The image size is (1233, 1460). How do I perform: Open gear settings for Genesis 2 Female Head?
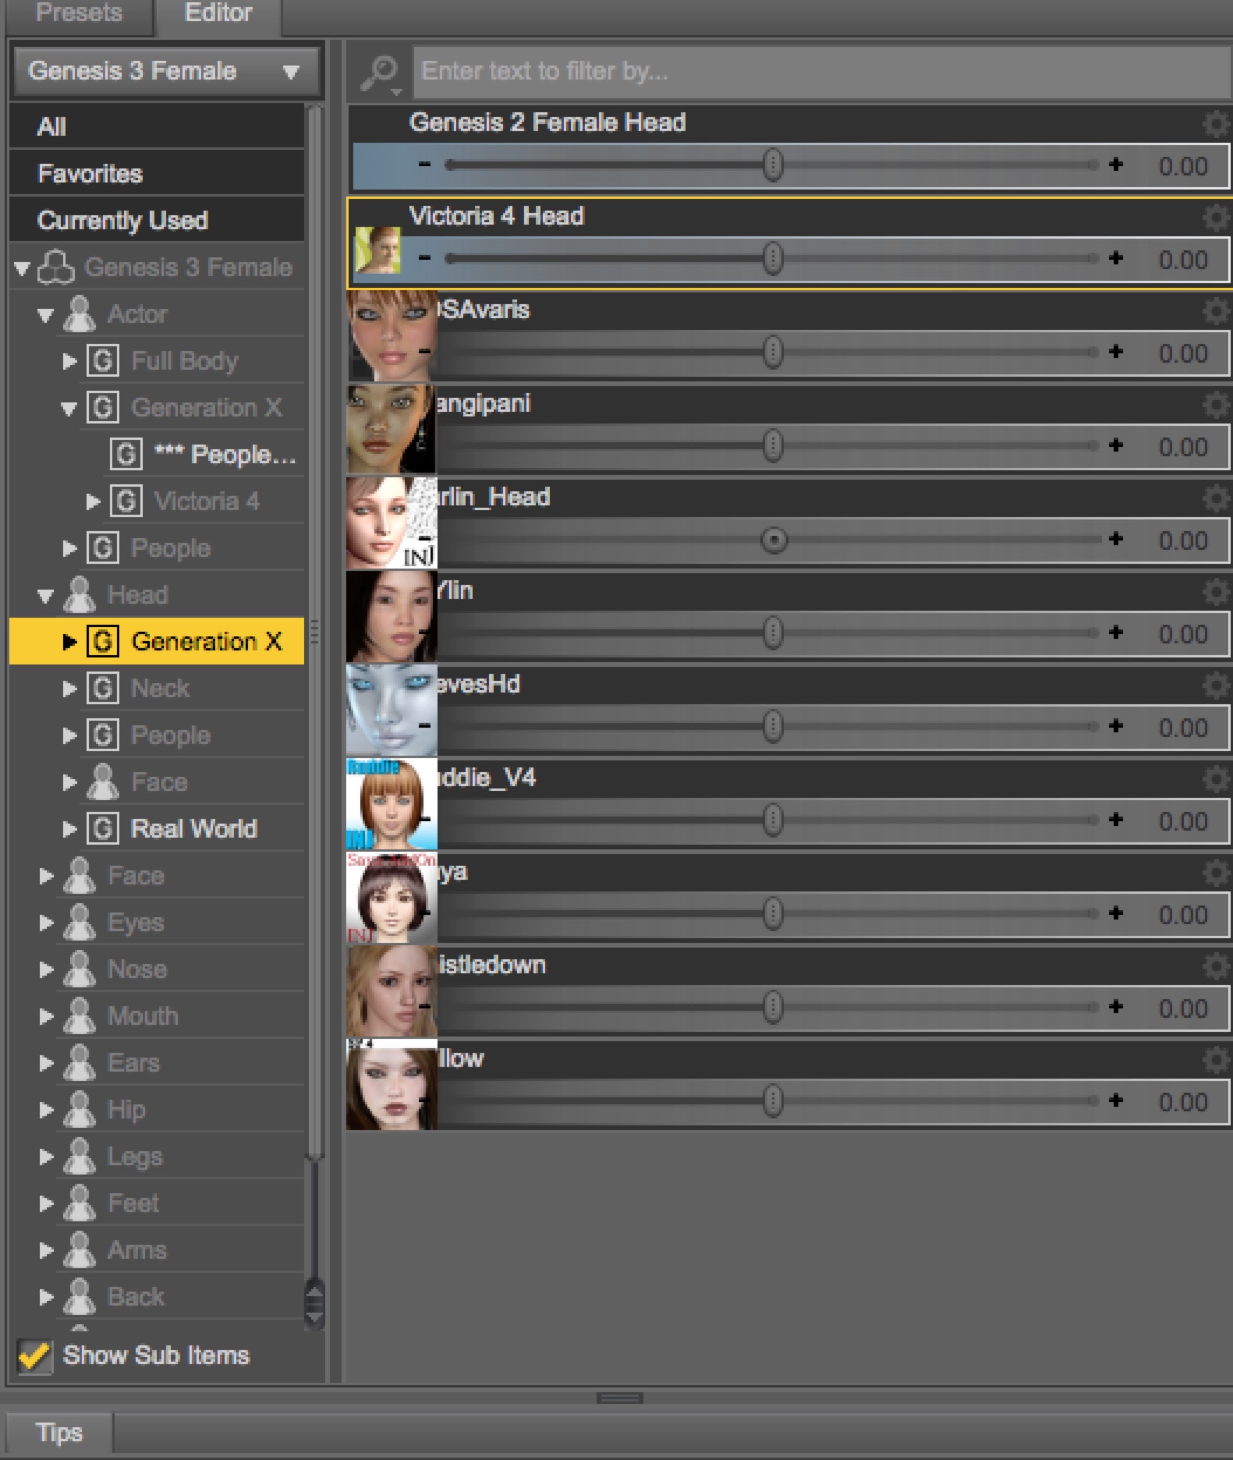(1215, 123)
